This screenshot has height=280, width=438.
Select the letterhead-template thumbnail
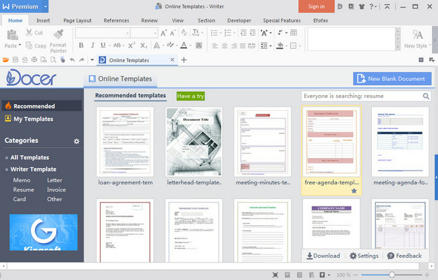(192, 142)
